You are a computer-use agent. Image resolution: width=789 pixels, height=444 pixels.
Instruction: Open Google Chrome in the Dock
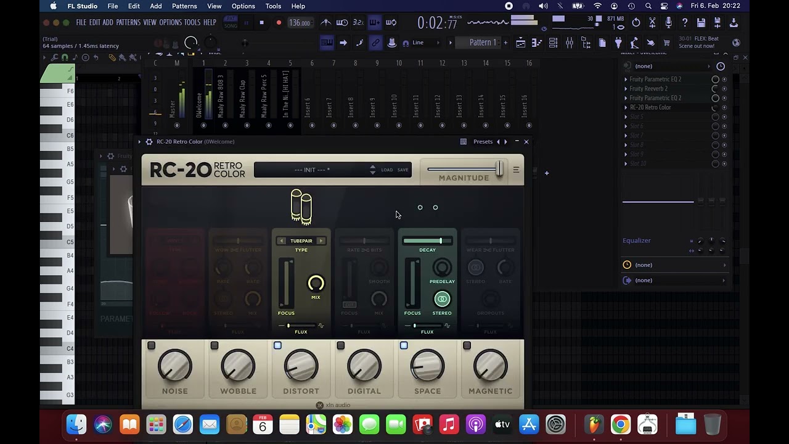click(x=621, y=424)
